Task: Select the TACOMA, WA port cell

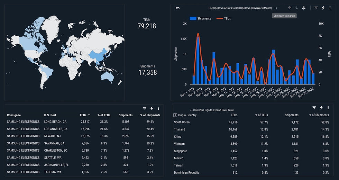Action: (x=53, y=172)
